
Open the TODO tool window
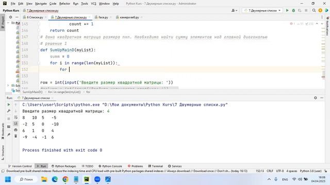tap(87, 166)
